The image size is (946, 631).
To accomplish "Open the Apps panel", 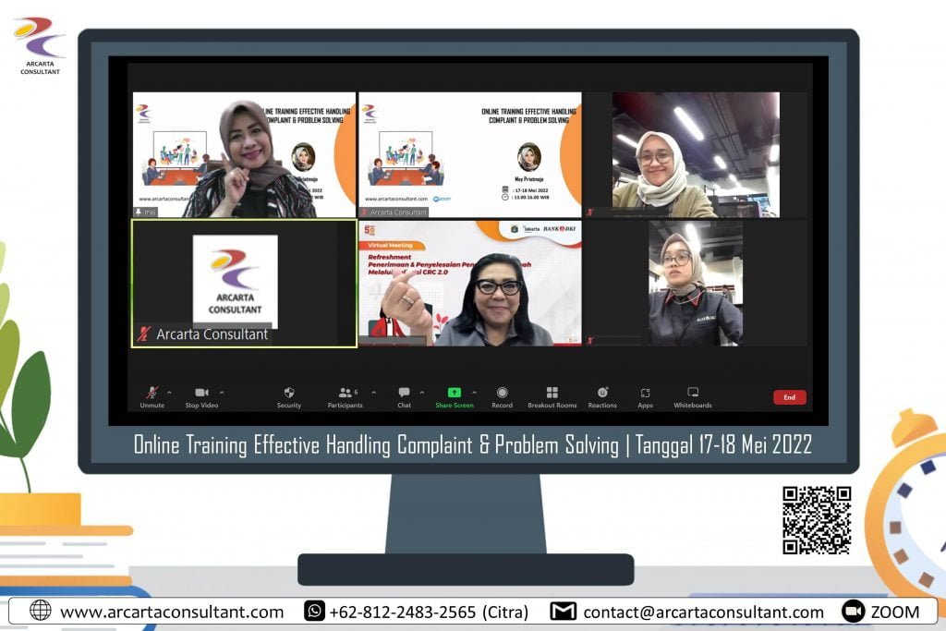I will pyautogui.click(x=645, y=394).
